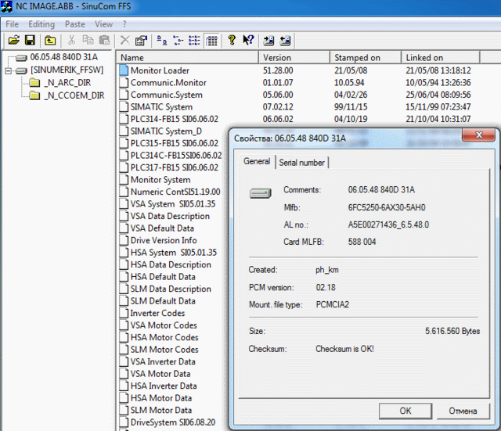Select the SLM Default Data file
501x431 pixels.
pos(163,301)
